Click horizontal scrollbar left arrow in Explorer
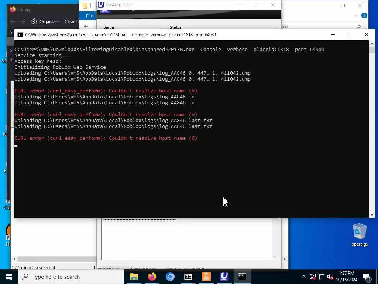 tap(14, 259)
